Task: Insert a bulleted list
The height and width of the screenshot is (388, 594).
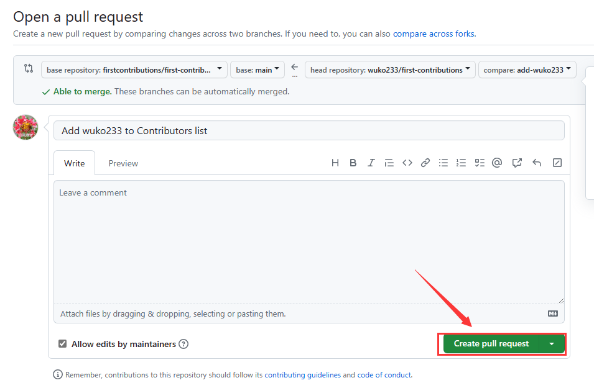Action: pyautogui.click(x=443, y=163)
